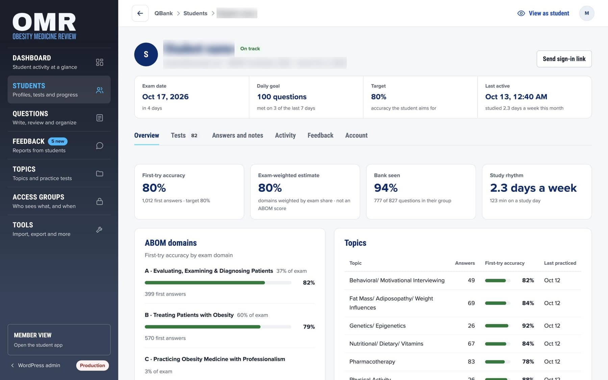Image resolution: width=608 pixels, height=380 pixels.
Task: Click the eye icon beside View as student
Action: 521,13
